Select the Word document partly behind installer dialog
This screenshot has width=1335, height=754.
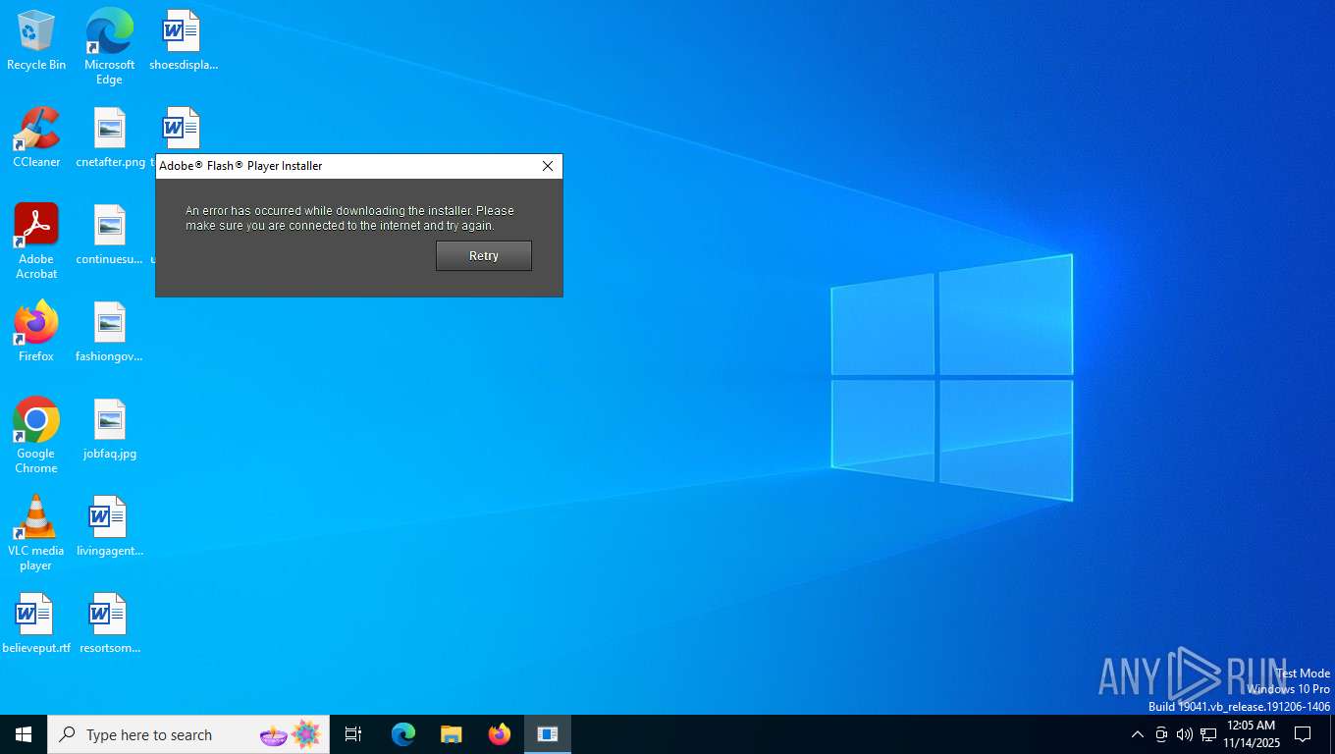(x=182, y=129)
